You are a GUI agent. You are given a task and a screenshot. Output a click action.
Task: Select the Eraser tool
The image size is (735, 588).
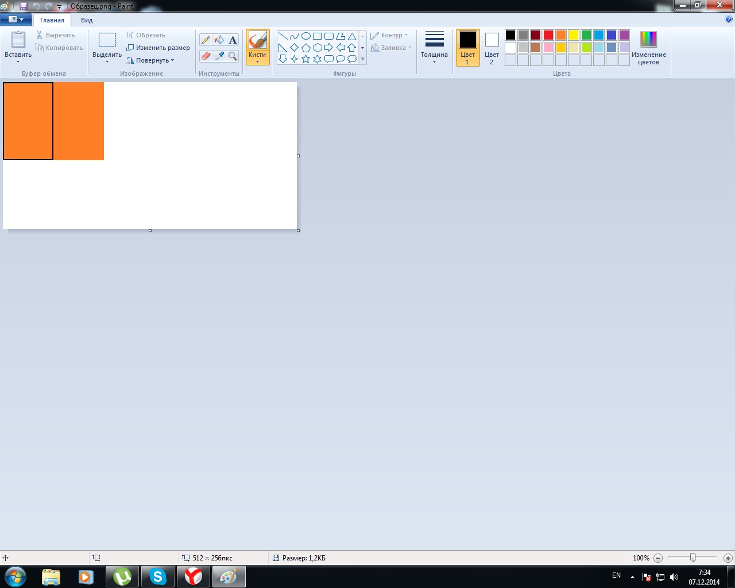206,56
